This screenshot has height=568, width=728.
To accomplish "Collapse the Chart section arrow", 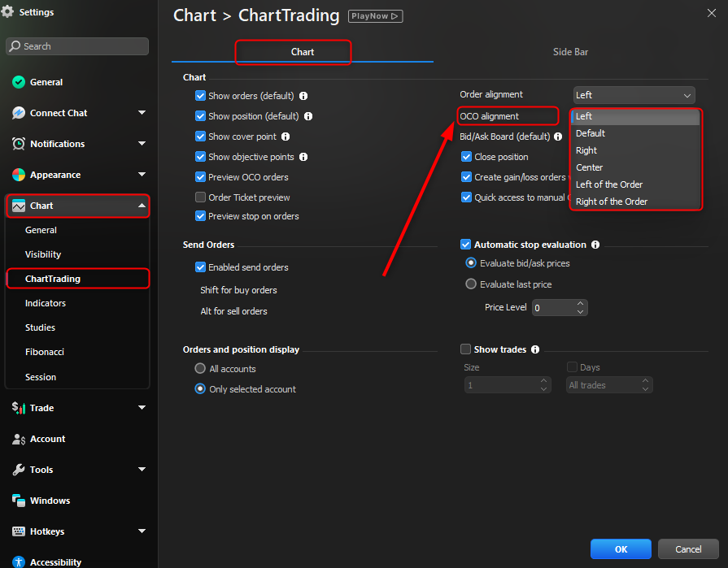I will point(142,206).
